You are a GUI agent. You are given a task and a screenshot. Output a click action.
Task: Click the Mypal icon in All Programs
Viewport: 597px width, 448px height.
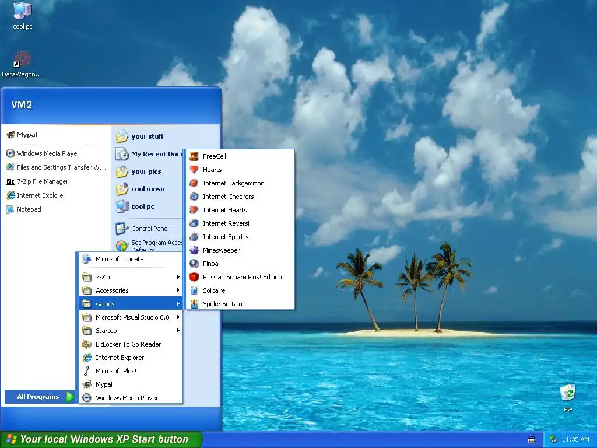click(87, 384)
